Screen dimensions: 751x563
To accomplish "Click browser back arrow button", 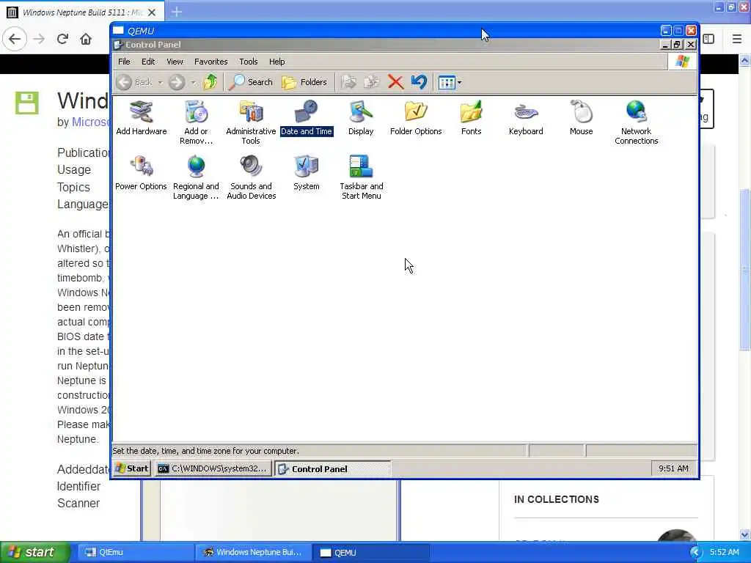I will pos(15,39).
